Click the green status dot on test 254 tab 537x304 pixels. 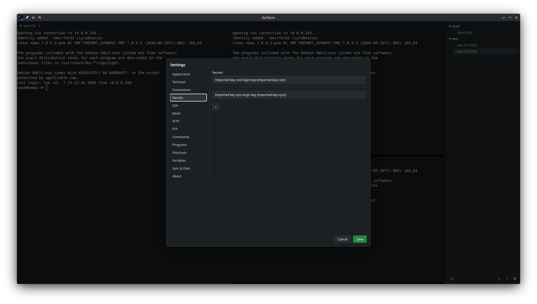[21, 26]
